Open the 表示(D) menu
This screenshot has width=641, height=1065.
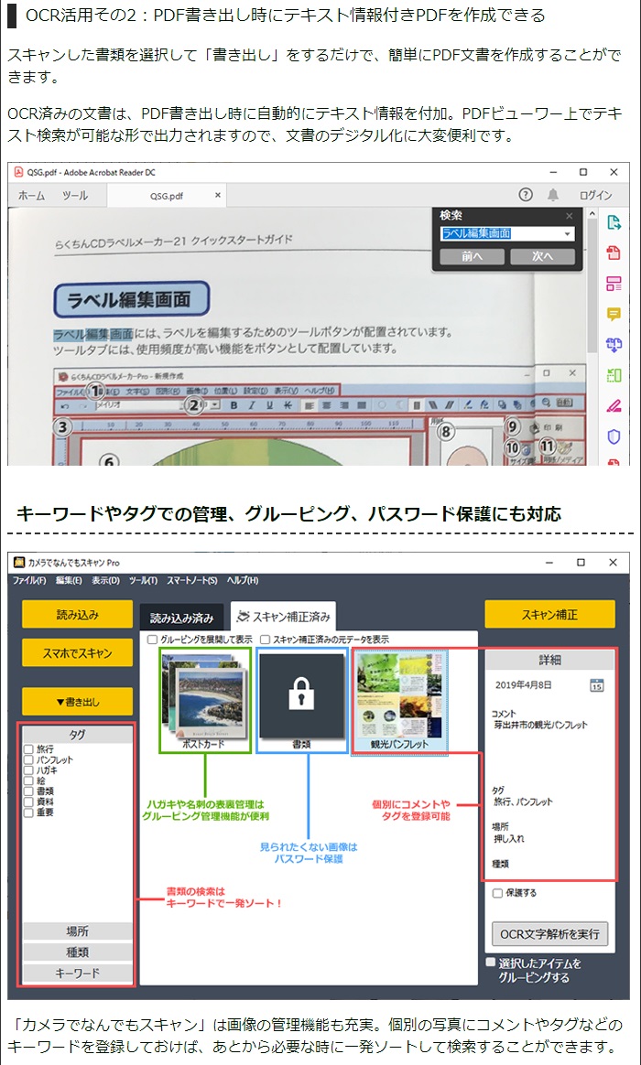point(105,581)
